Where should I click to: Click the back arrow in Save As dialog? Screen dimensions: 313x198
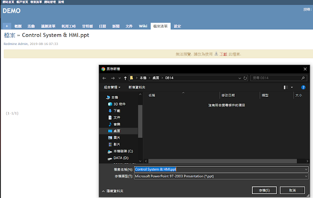(104, 78)
